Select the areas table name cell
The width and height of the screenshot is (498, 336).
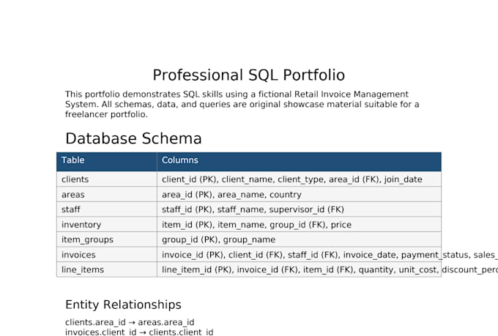point(107,195)
